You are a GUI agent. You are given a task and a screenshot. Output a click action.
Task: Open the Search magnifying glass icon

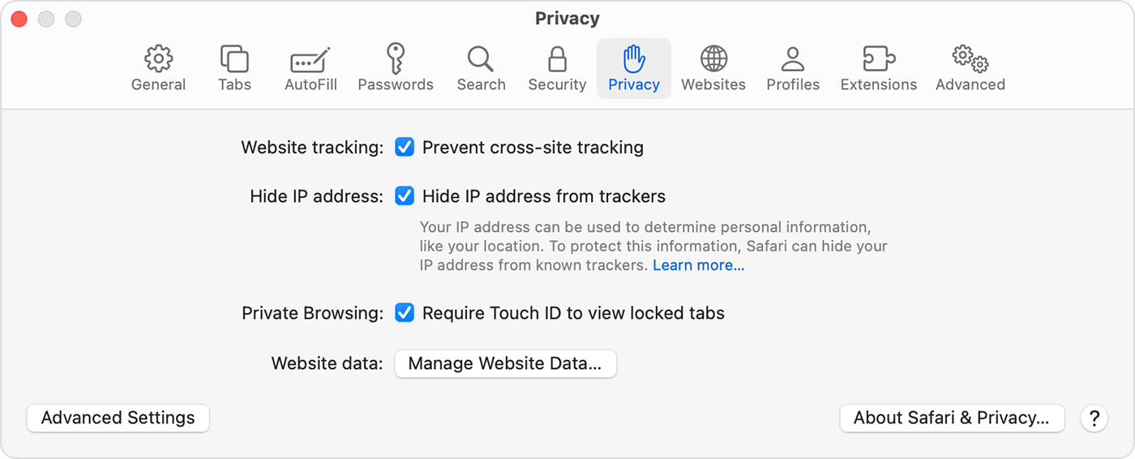click(x=481, y=59)
